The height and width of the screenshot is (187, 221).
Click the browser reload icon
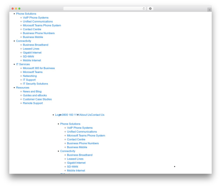click(144, 8)
